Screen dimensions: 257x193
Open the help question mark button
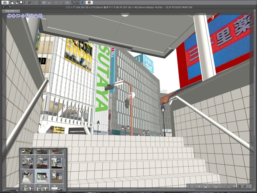click(89, 2)
